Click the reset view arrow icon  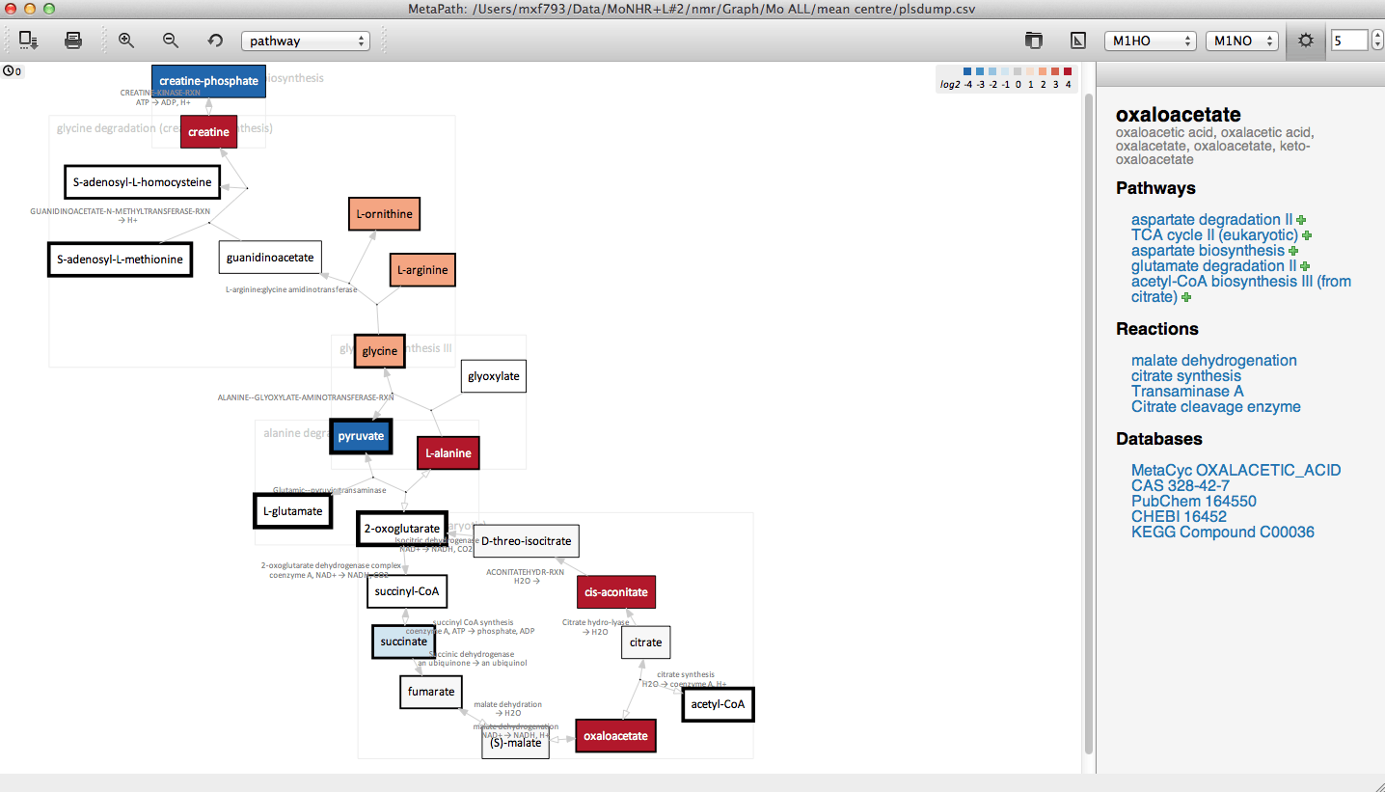pyautogui.click(x=215, y=41)
